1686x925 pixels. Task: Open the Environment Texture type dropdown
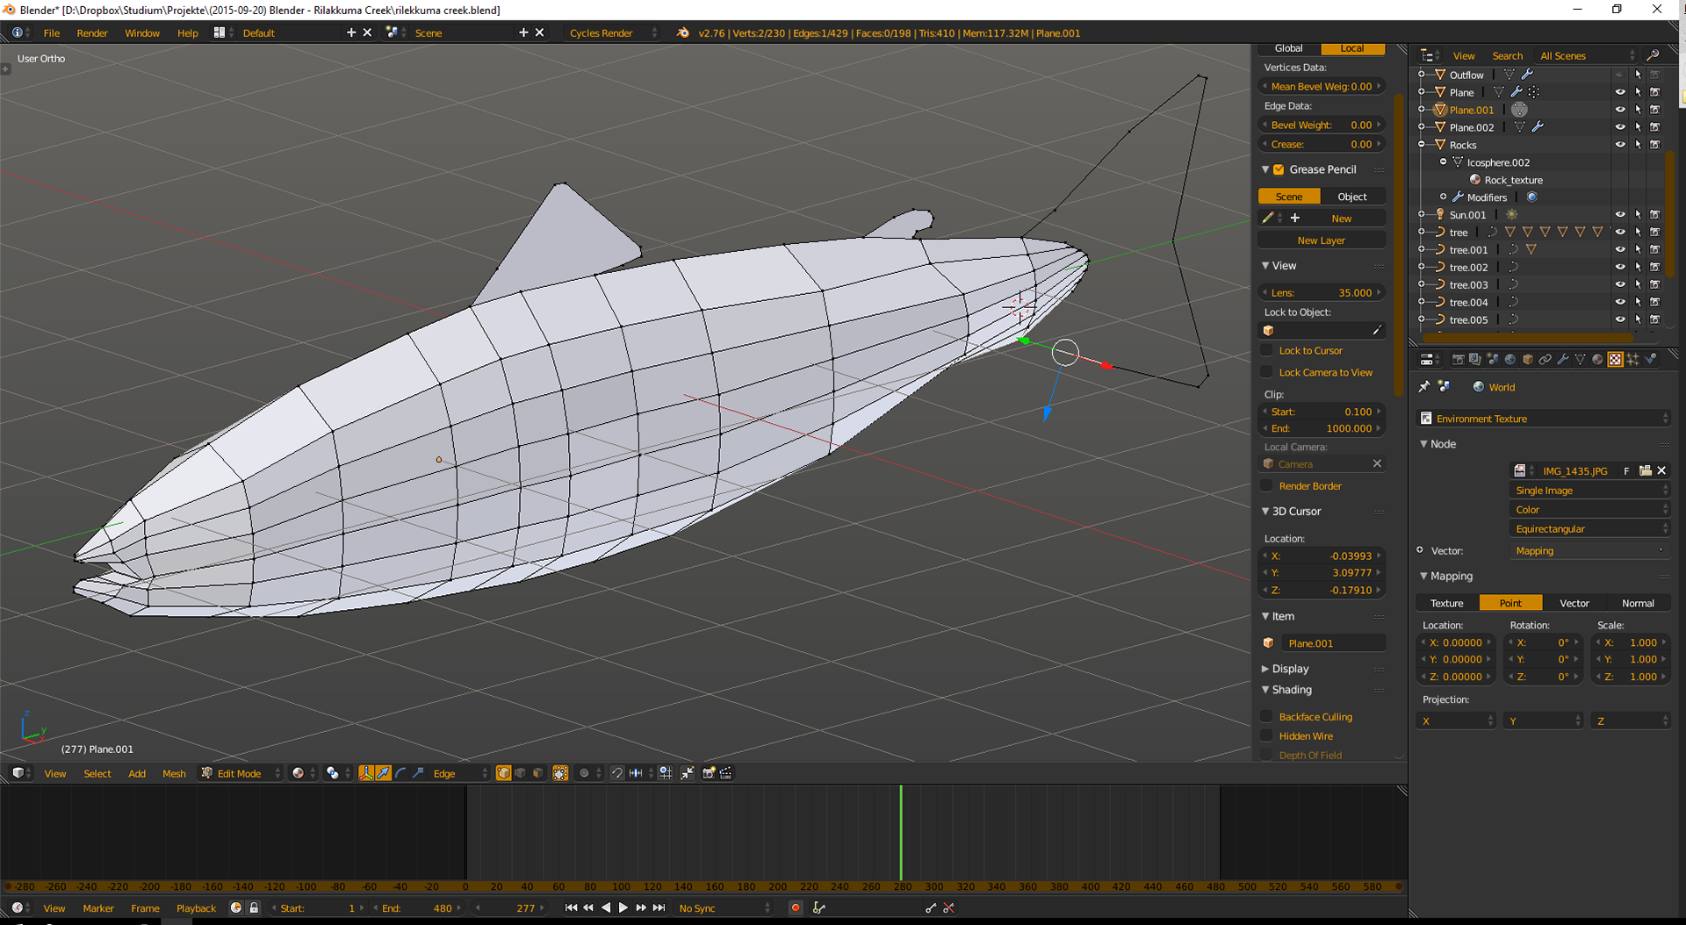pyautogui.click(x=1544, y=419)
